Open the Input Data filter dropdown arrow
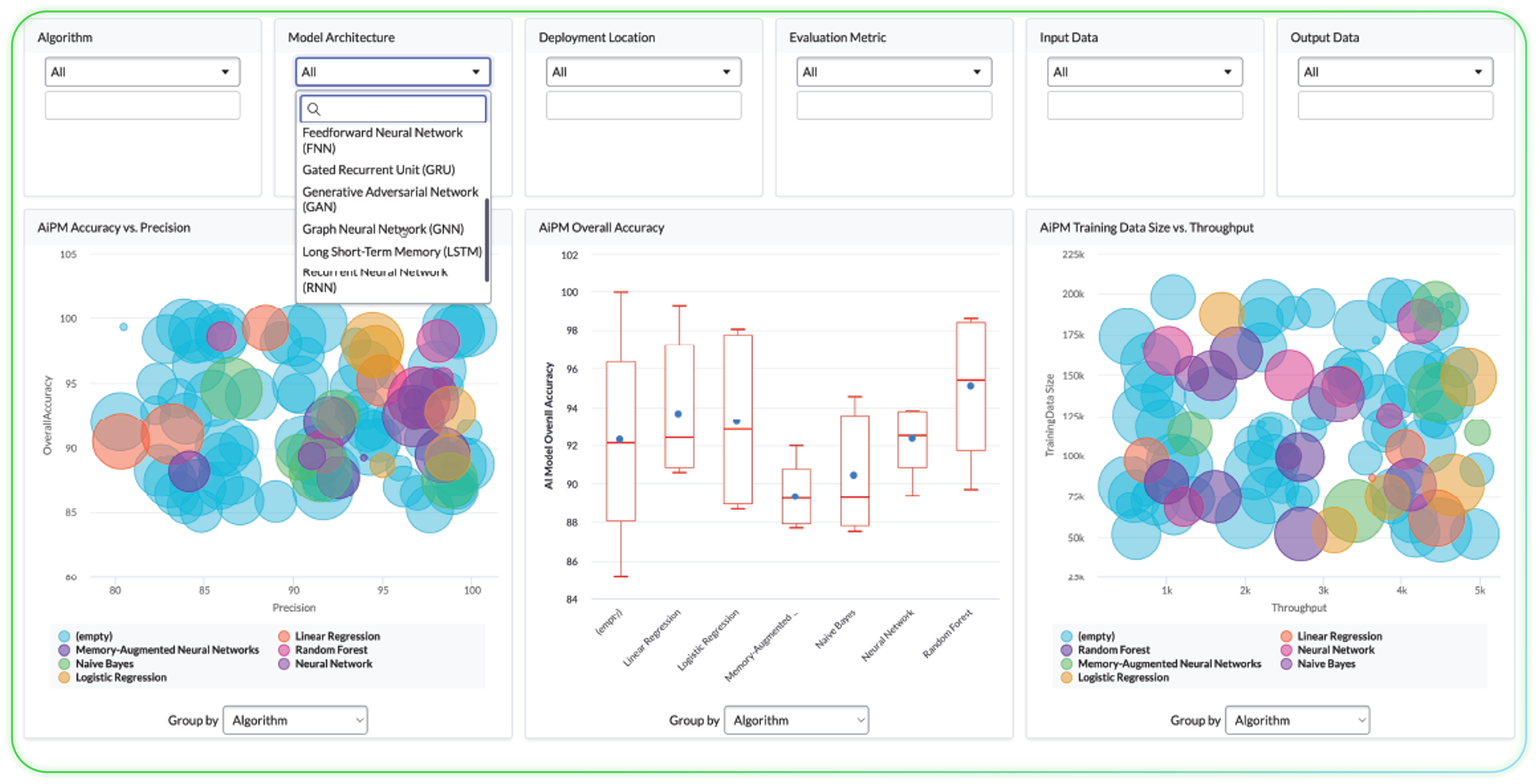1538x784 pixels. [x=1227, y=72]
